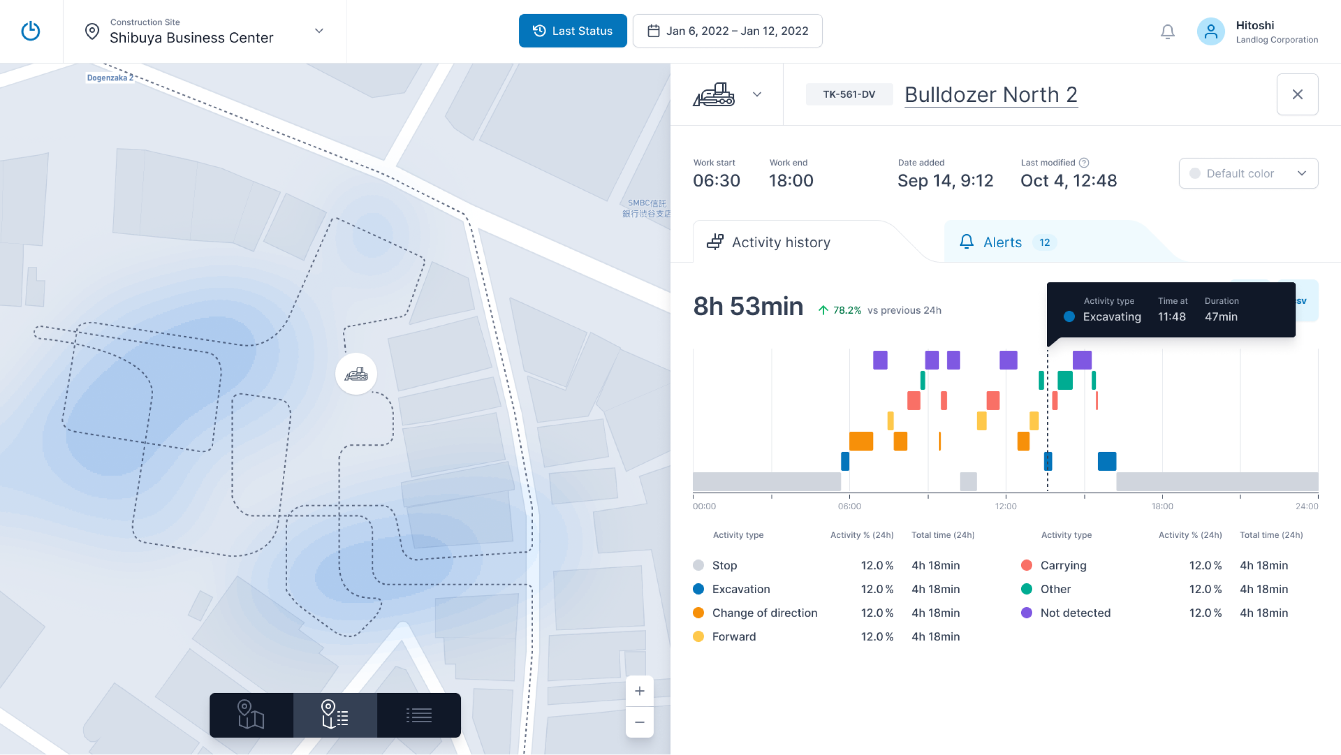Open the notifications bell icon
The height and width of the screenshot is (755, 1341).
pos(1167,32)
